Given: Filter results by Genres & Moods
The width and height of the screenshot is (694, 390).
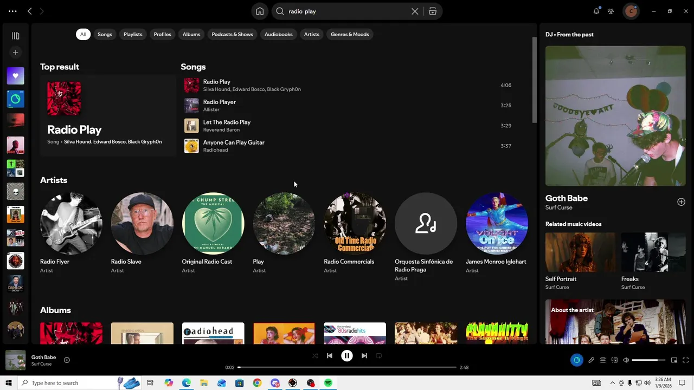Looking at the screenshot, I should coord(350,35).
